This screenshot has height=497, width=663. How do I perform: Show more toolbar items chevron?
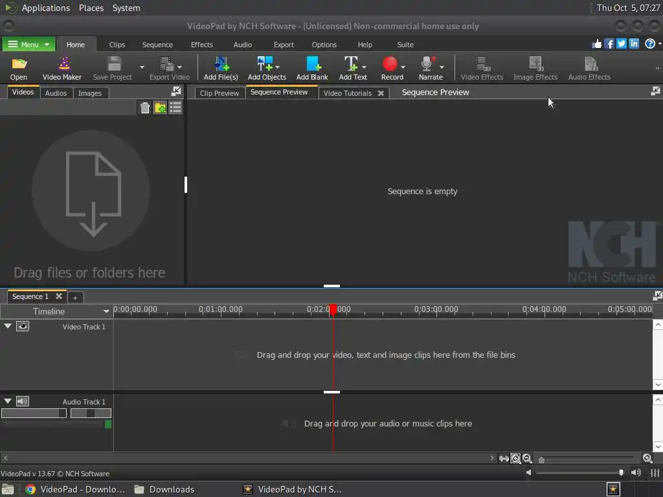tap(657, 68)
